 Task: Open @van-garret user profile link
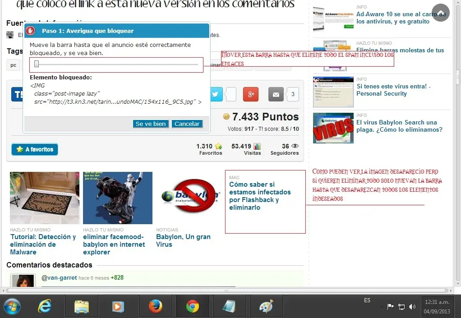point(59,278)
